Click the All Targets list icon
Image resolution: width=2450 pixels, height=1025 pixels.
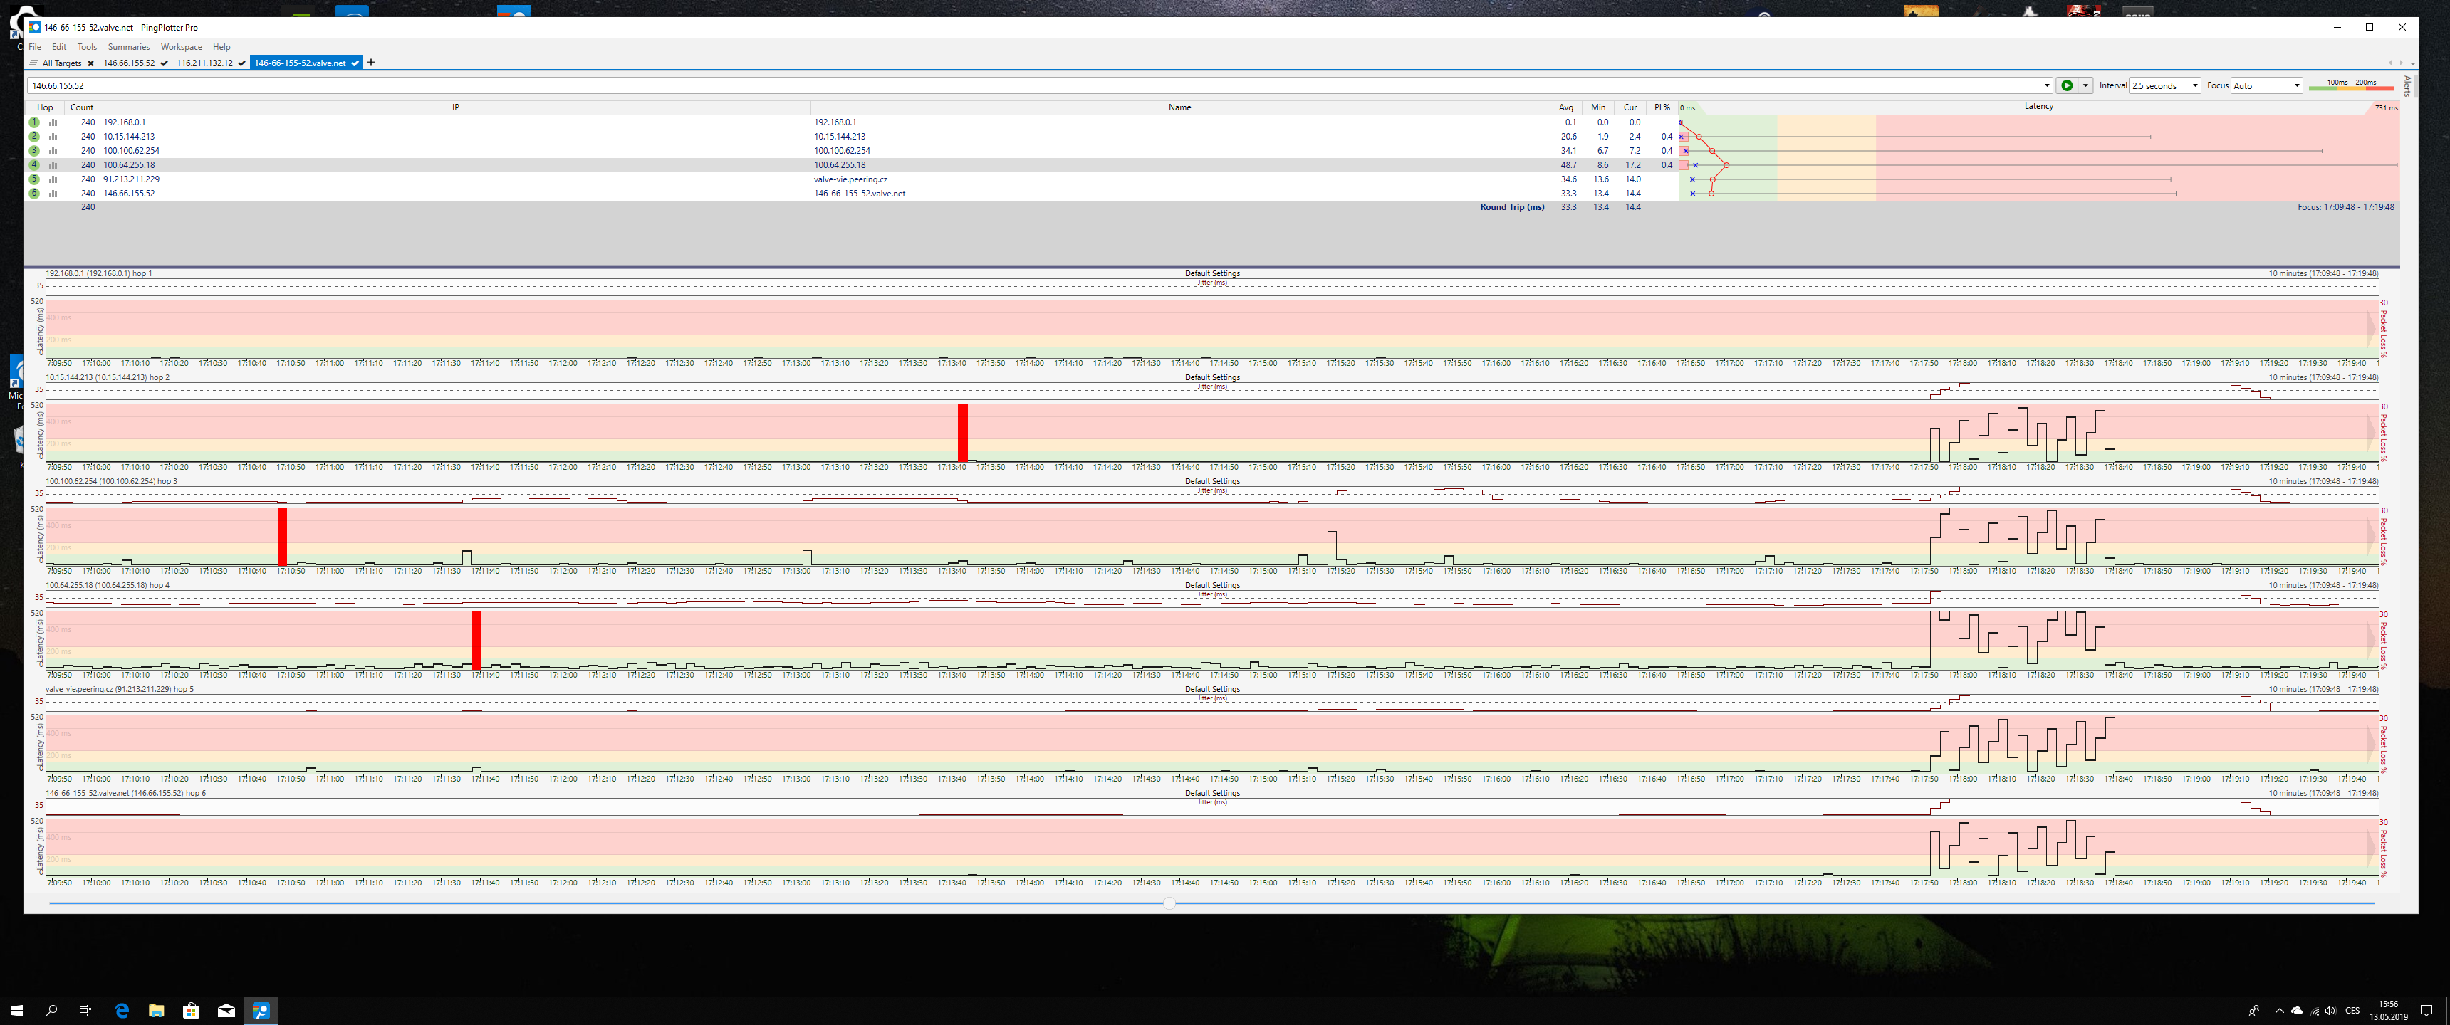pos(33,63)
